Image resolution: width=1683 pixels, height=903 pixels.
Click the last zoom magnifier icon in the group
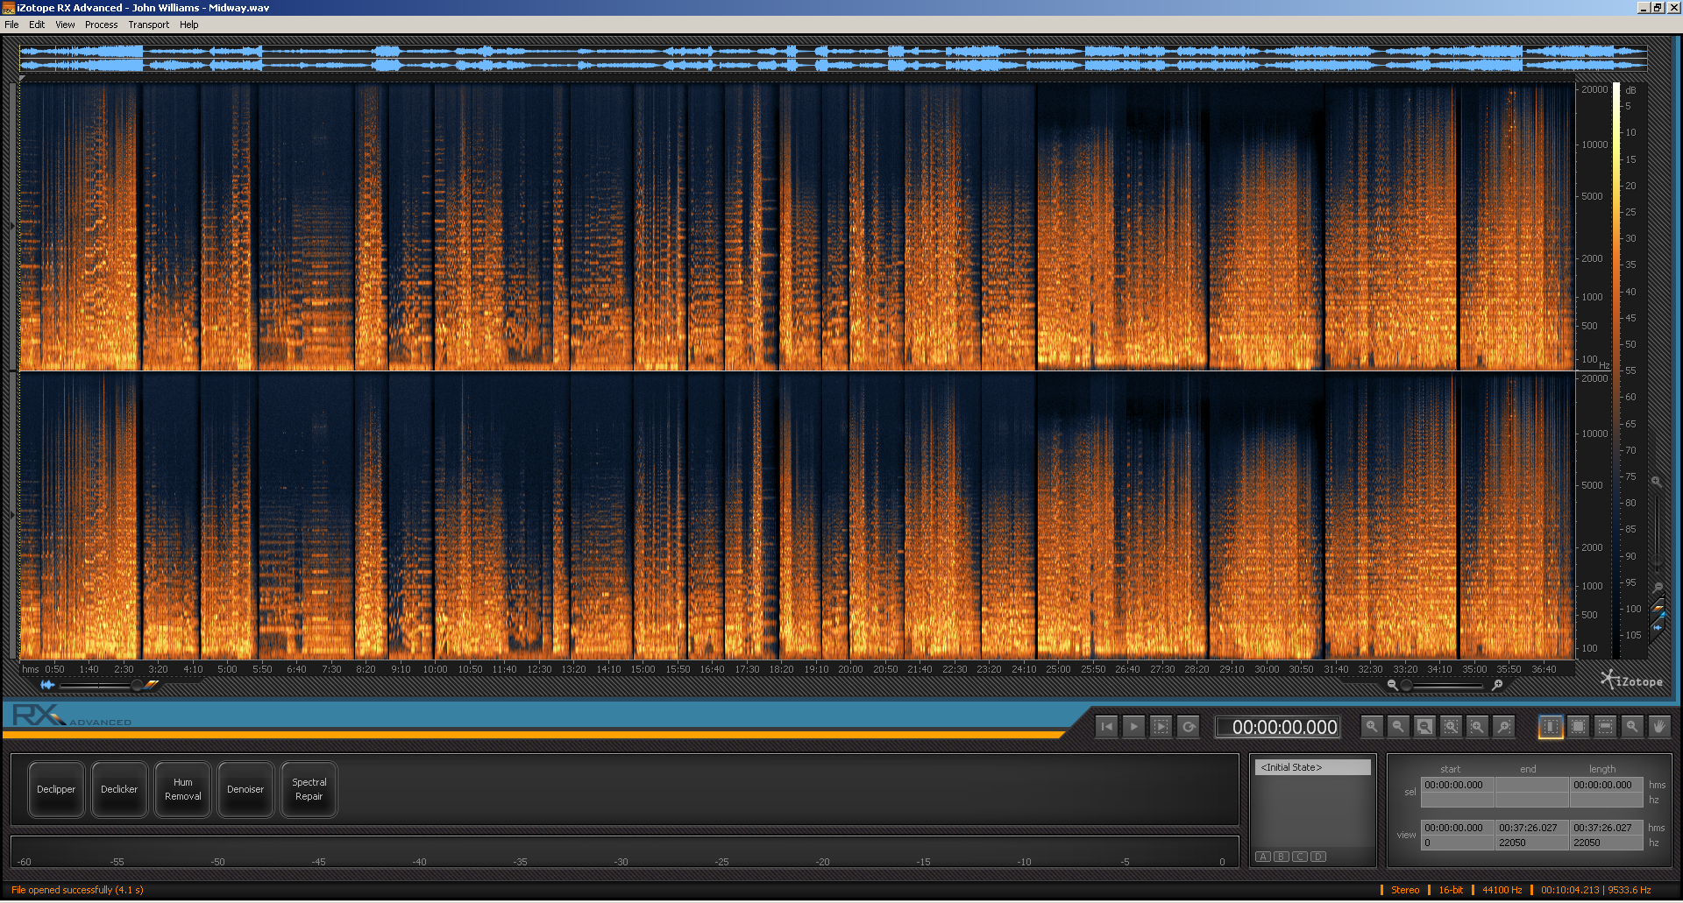click(1504, 726)
